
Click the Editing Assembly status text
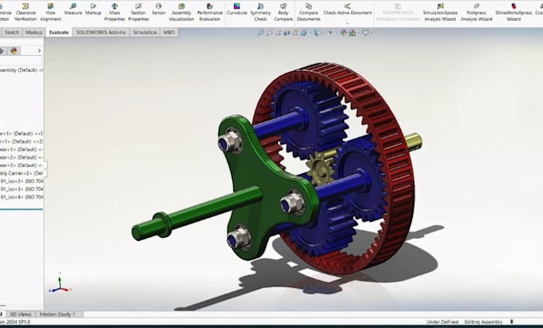(483, 322)
